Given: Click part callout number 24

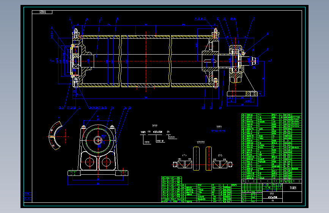Looking at the screenshot, I should coord(112,108).
